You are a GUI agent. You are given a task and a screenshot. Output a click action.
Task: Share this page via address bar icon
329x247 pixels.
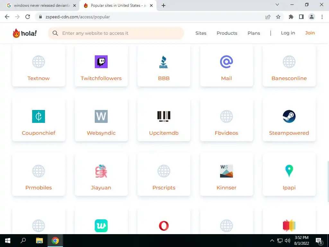[x=268, y=17]
